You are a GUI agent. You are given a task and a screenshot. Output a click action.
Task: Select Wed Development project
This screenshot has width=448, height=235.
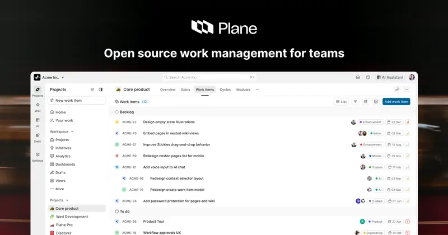click(77, 217)
